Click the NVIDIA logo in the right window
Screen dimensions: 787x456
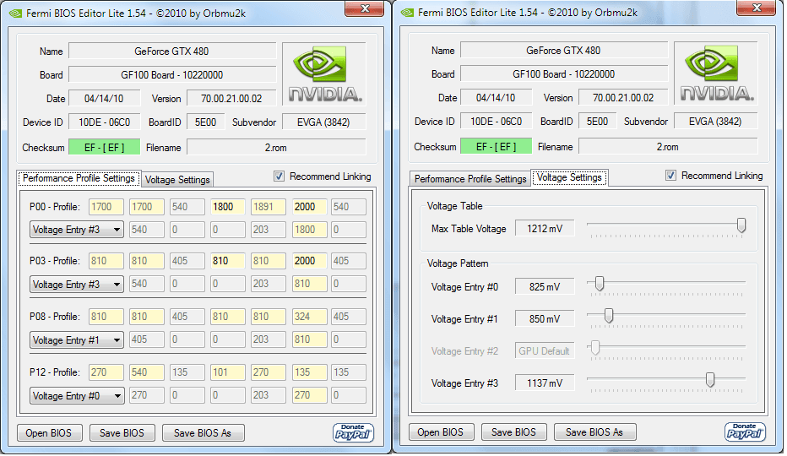click(x=716, y=73)
